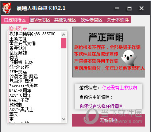Pick M4A1-8周年 from the weapon list

click(20, 91)
